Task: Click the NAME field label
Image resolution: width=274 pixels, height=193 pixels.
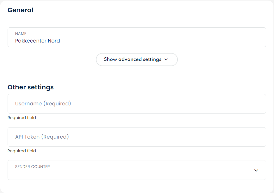Action: pyautogui.click(x=21, y=33)
